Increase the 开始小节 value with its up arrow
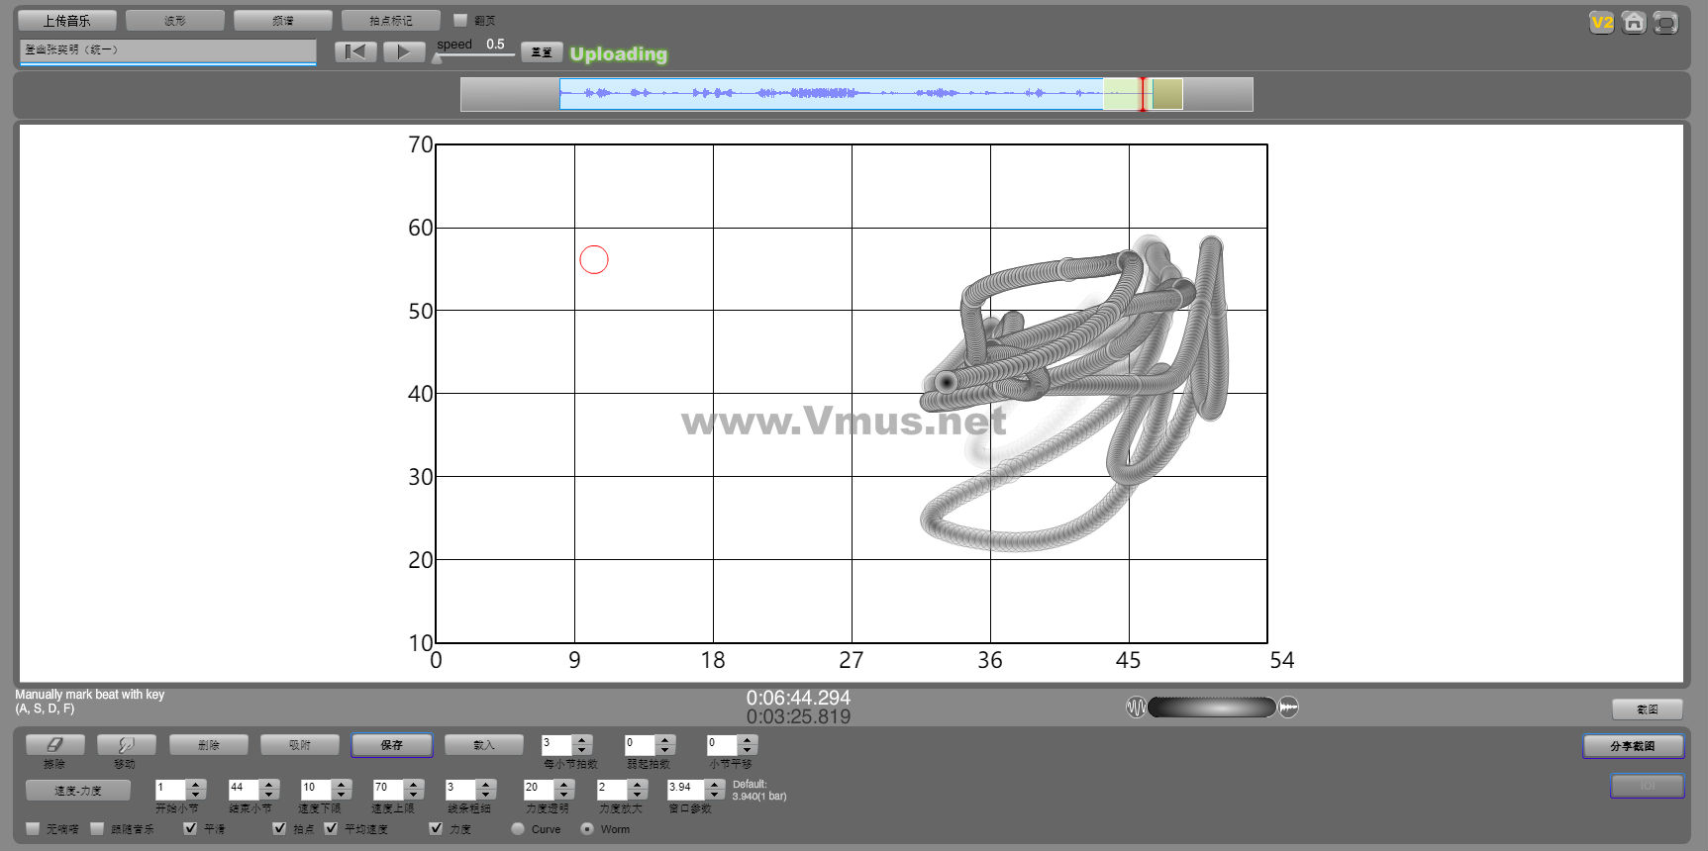This screenshot has width=1708, height=851. pyautogui.click(x=196, y=784)
